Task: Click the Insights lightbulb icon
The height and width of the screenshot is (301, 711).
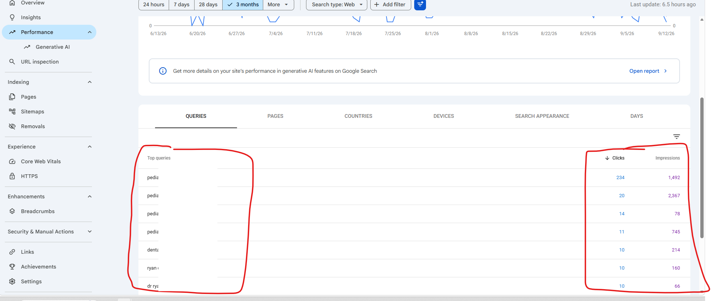Action: coord(12,17)
